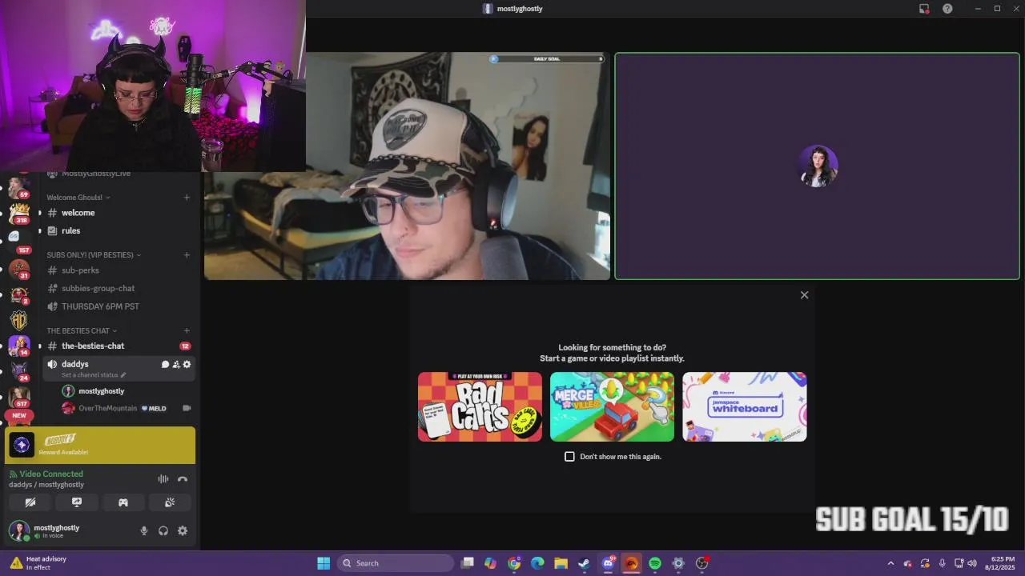Image resolution: width=1025 pixels, height=576 pixels.
Task: Open the AD logo server
Action: (18, 320)
